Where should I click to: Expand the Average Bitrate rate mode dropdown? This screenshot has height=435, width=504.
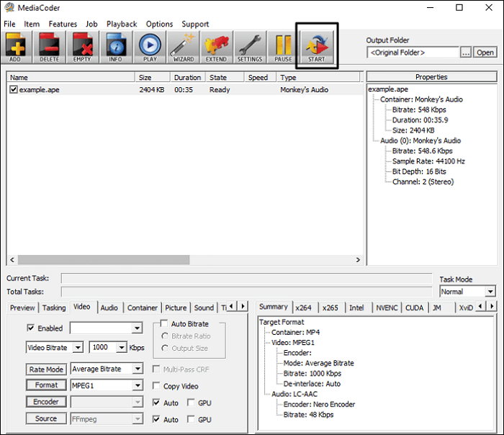coord(138,369)
